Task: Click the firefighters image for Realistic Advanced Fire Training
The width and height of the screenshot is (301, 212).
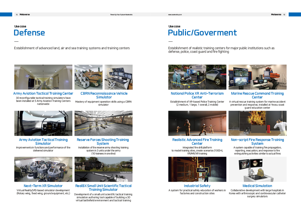Action: pos(197,123)
